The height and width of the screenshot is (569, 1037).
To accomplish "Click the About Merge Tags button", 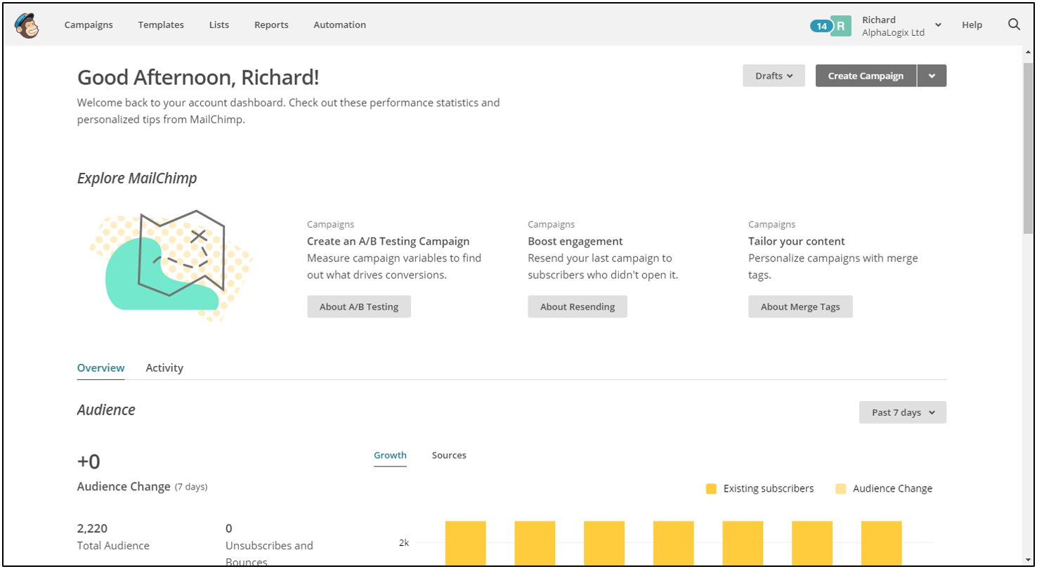I will 800,306.
